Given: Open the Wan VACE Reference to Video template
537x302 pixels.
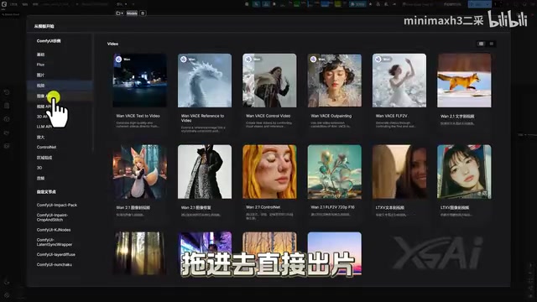Looking at the screenshot, I should (205, 81).
